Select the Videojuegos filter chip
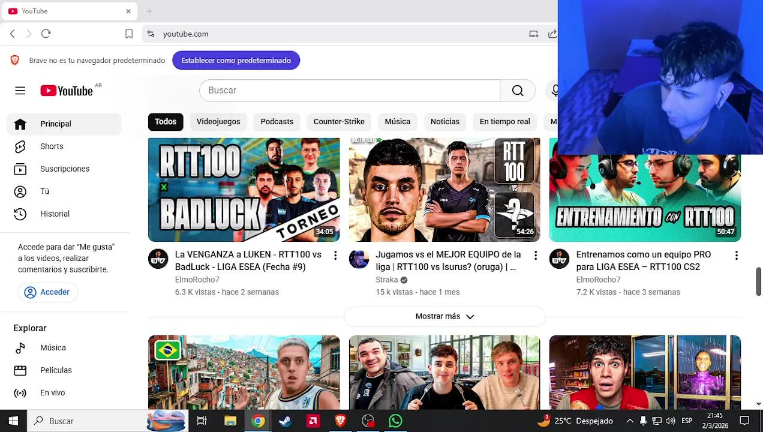Screen dimensions: 763x432 click(x=218, y=122)
